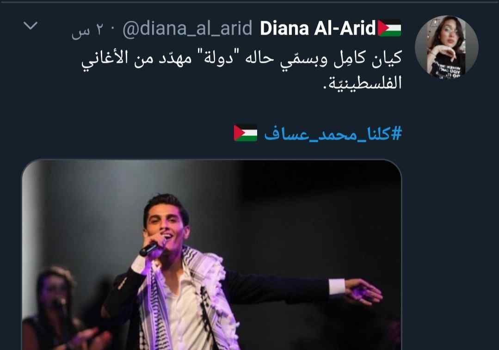The height and width of the screenshot is (350, 499).
Task: Open the tweet options chevron menu
Action: point(31,26)
